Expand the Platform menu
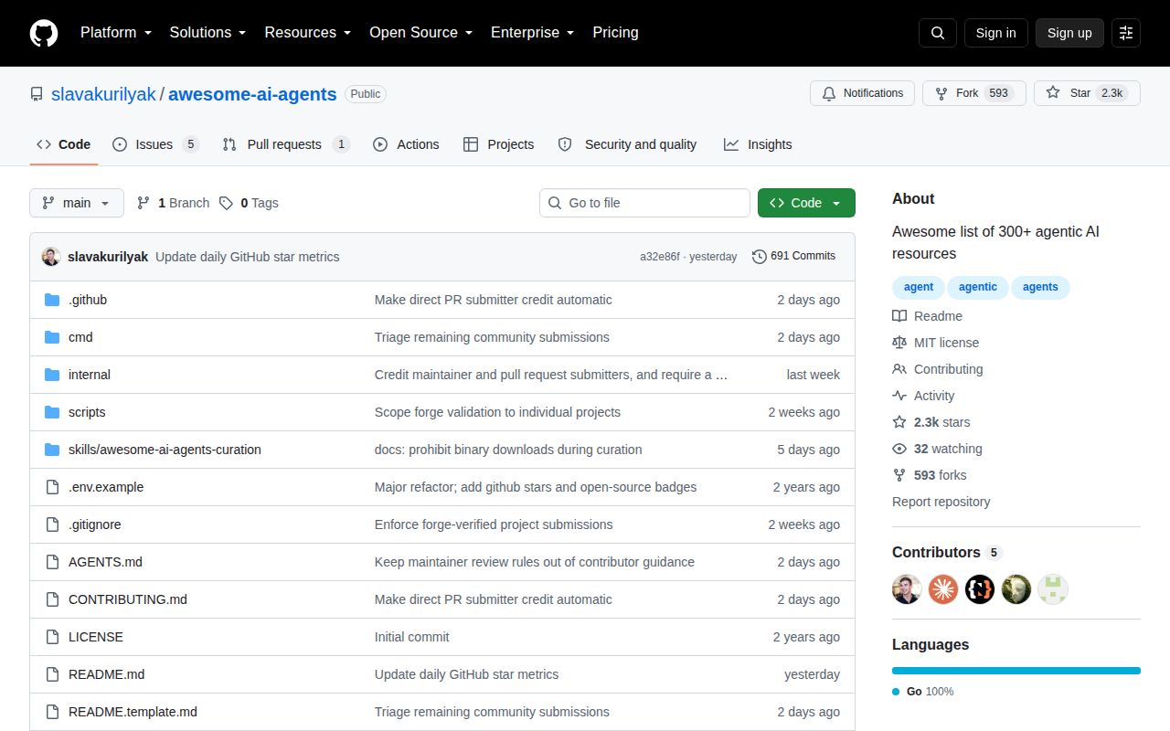The image size is (1170, 731). [x=116, y=33]
